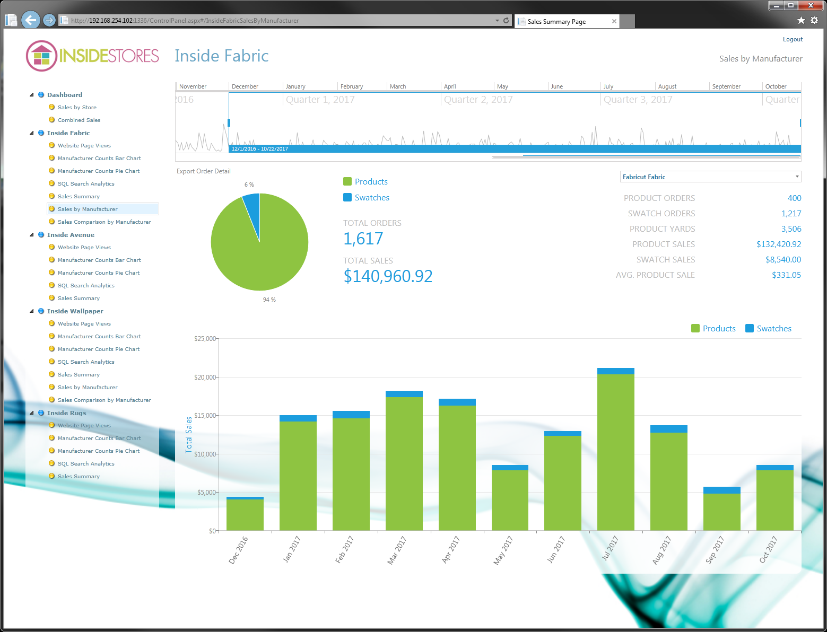The height and width of the screenshot is (632, 827).
Task: Open Inside Avenue SQL Search Analytics
Action: (86, 286)
